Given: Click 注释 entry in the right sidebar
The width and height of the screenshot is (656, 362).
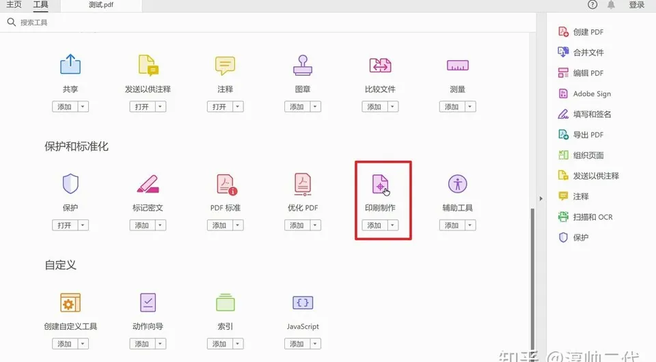Looking at the screenshot, I should [x=573, y=197].
